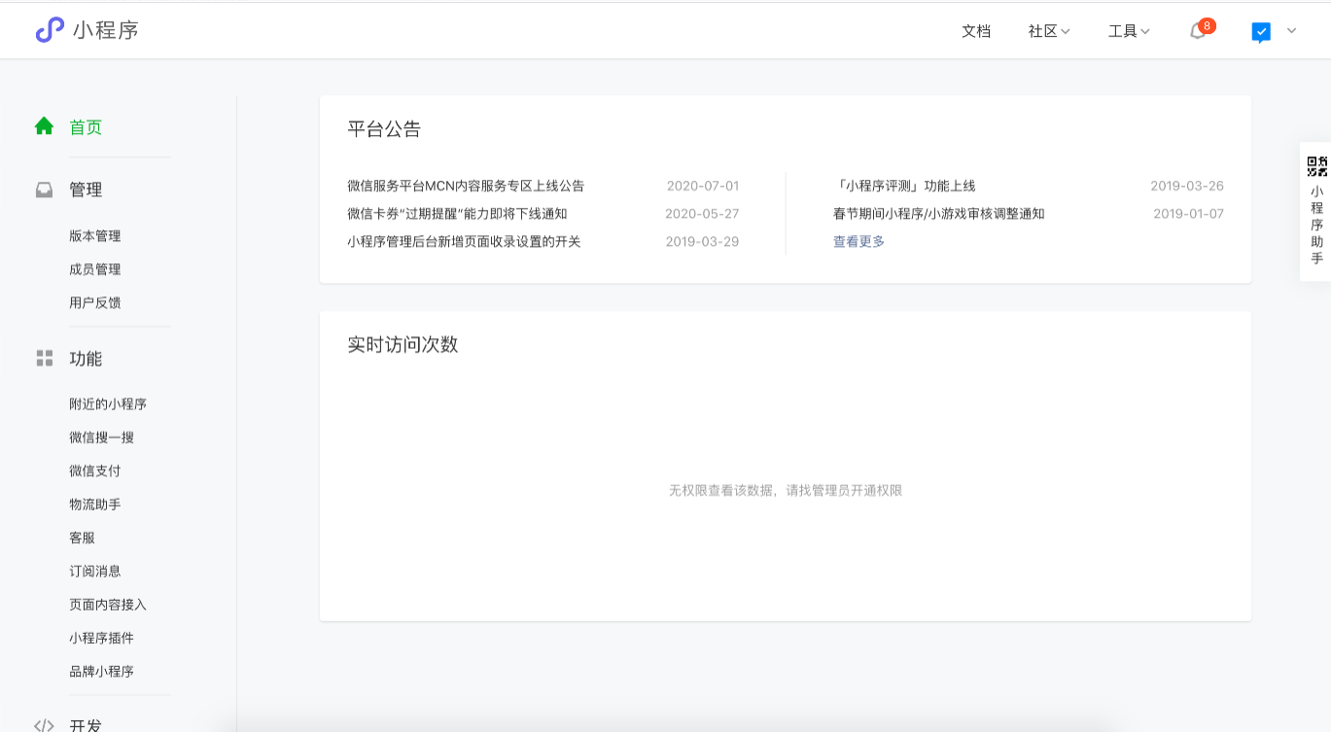Click the 管理 inbox tray icon
Viewport: 1331px width, 732px height.
pyautogui.click(x=44, y=191)
